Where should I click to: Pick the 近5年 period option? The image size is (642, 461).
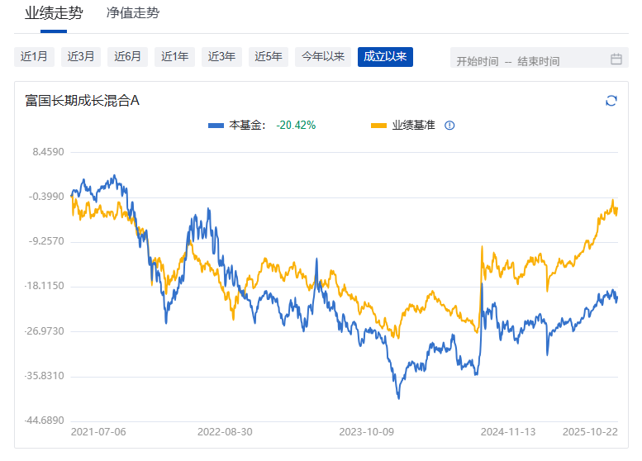269,57
